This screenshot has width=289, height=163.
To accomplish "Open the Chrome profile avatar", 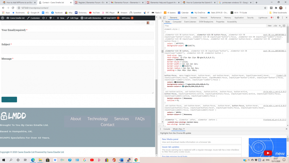I will point(281,8).
